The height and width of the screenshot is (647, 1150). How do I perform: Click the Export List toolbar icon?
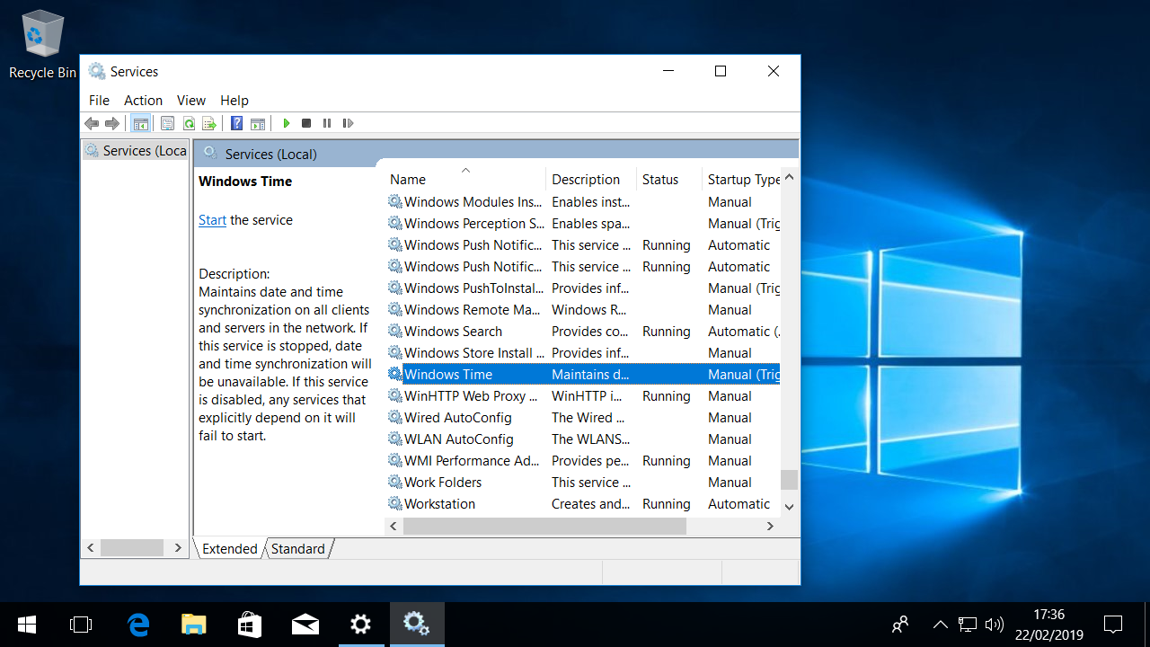point(209,123)
